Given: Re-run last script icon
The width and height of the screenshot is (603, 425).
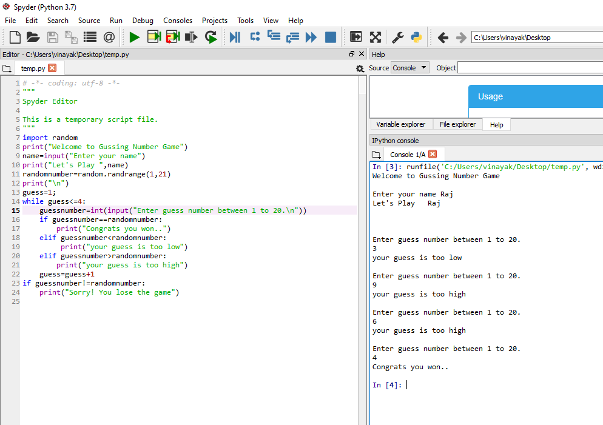Looking at the screenshot, I should coord(211,37).
